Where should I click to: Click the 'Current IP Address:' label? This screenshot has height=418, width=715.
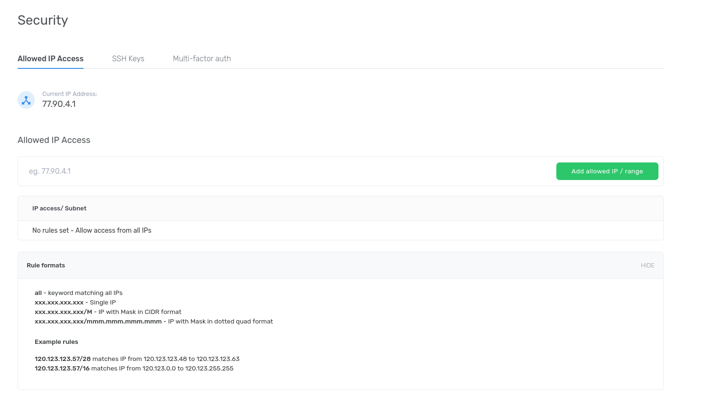click(69, 94)
